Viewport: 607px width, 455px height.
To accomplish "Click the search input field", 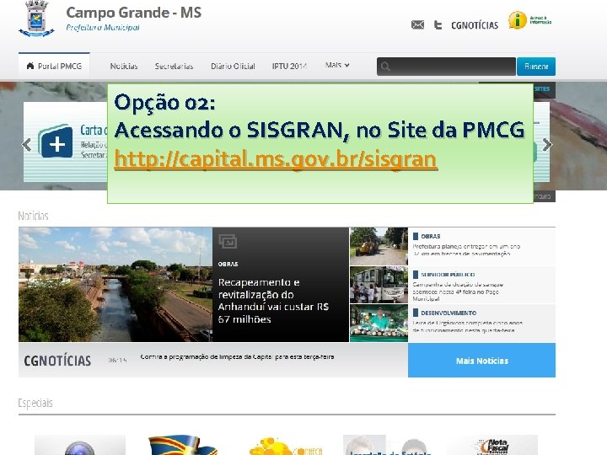I will (x=446, y=67).
